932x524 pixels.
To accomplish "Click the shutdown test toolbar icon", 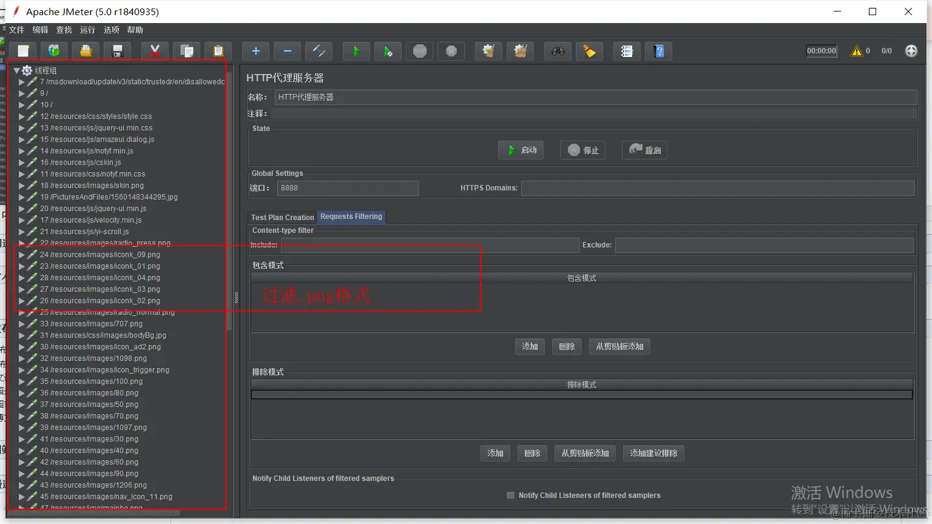I will (x=451, y=52).
